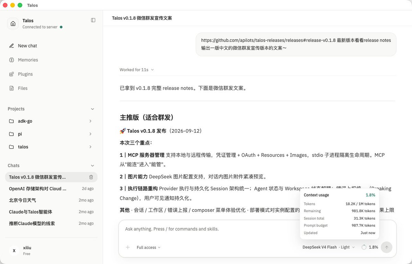This screenshot has height=264, width=412.
Task: Click the Connected to server status text
Action: [x=40, y=27]
